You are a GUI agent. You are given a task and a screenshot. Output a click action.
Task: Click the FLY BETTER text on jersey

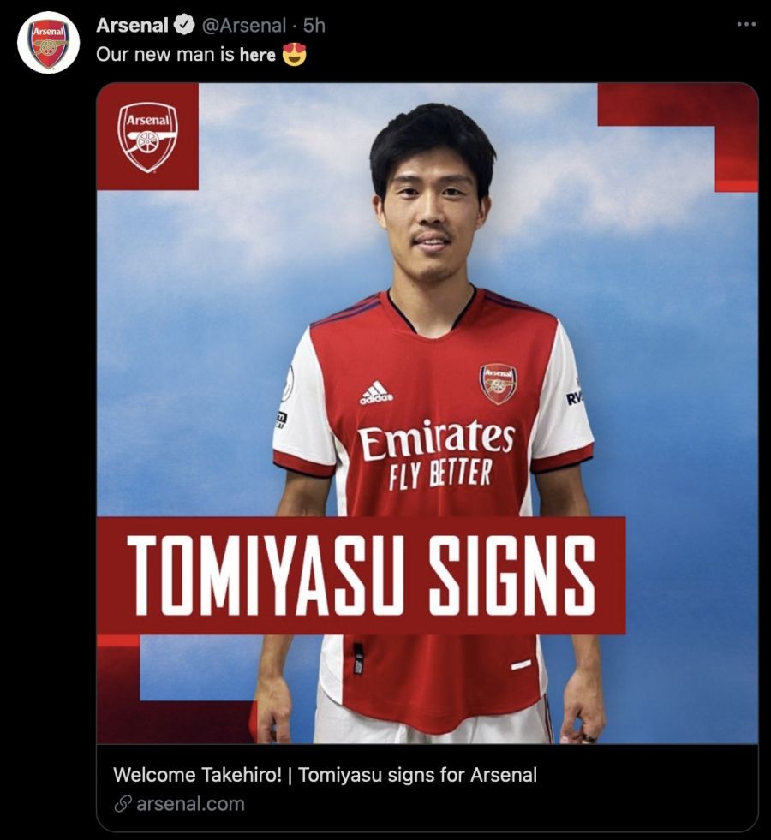coord(440,474)
